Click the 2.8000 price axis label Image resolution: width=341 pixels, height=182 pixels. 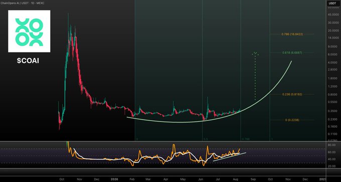[x=333, y=69]
